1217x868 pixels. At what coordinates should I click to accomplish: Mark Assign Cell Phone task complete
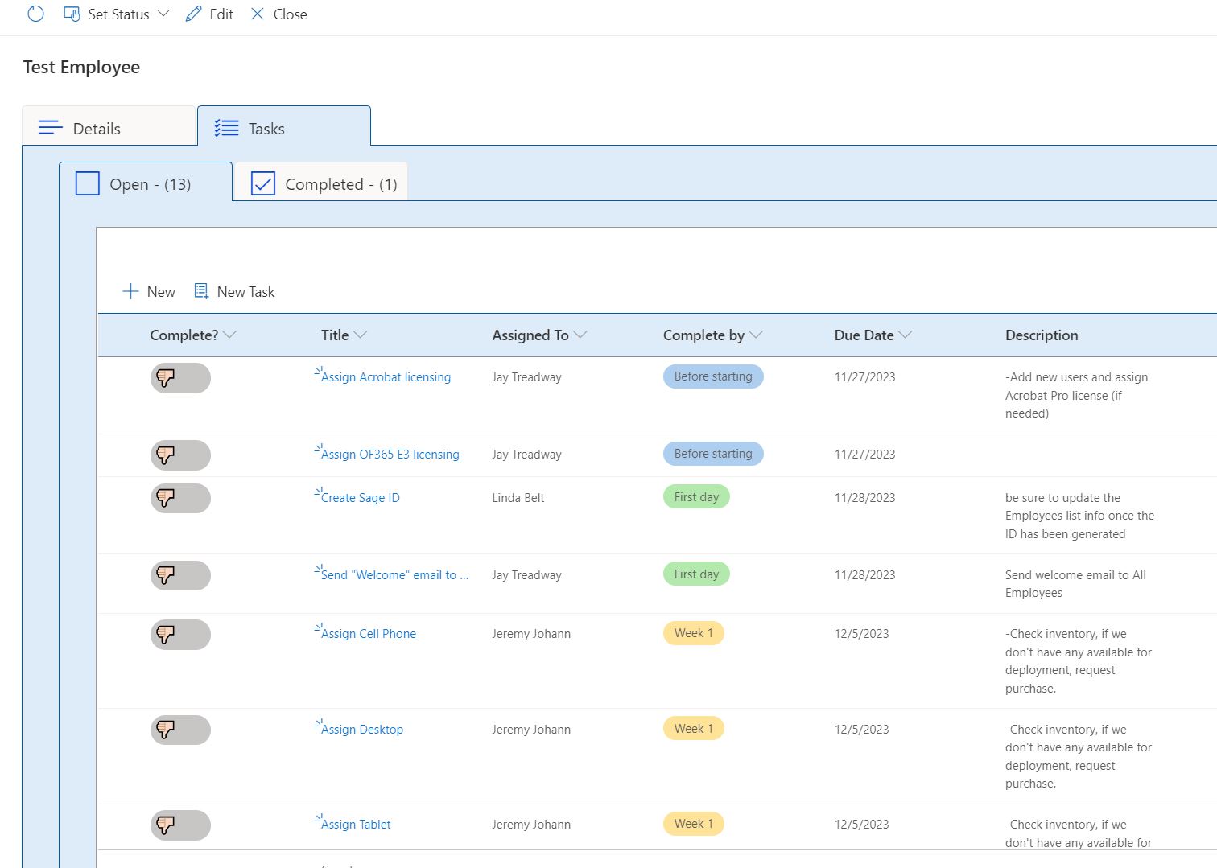click(180, 635)
